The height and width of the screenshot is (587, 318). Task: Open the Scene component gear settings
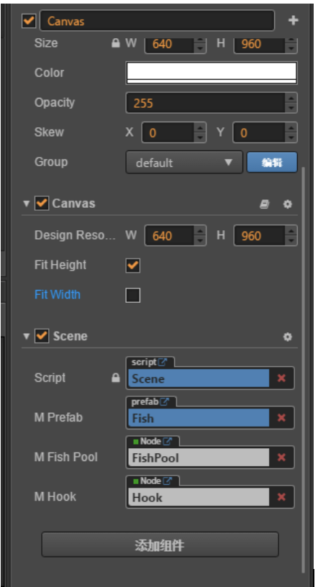tap(287, 337)
